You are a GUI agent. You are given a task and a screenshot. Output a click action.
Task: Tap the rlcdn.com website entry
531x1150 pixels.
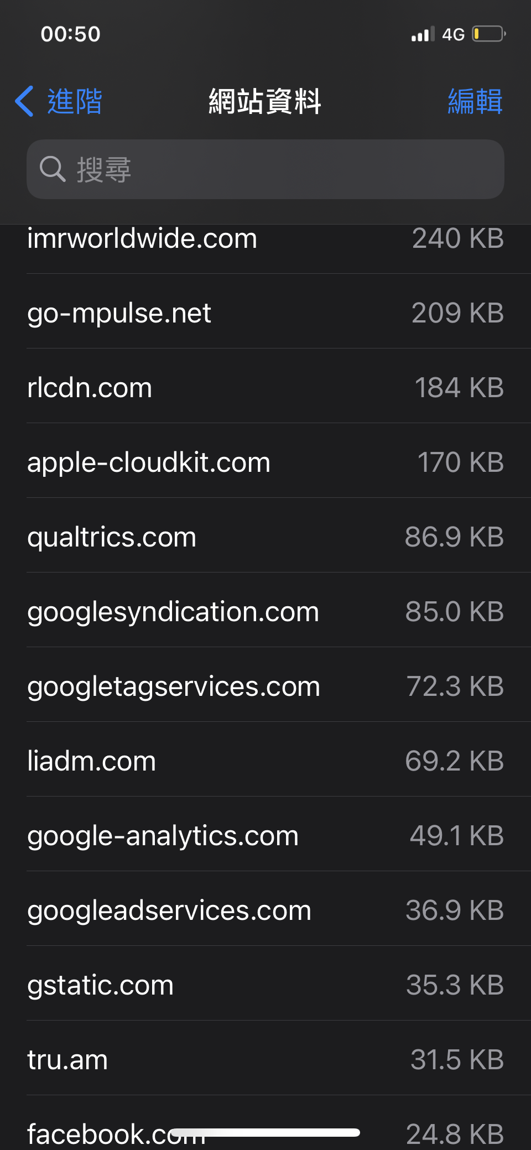coord(265,388)
